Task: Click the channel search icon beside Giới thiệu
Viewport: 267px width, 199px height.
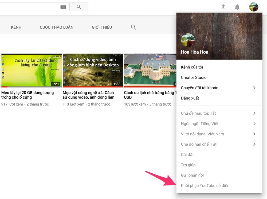Action: click(x=133, y=27)
